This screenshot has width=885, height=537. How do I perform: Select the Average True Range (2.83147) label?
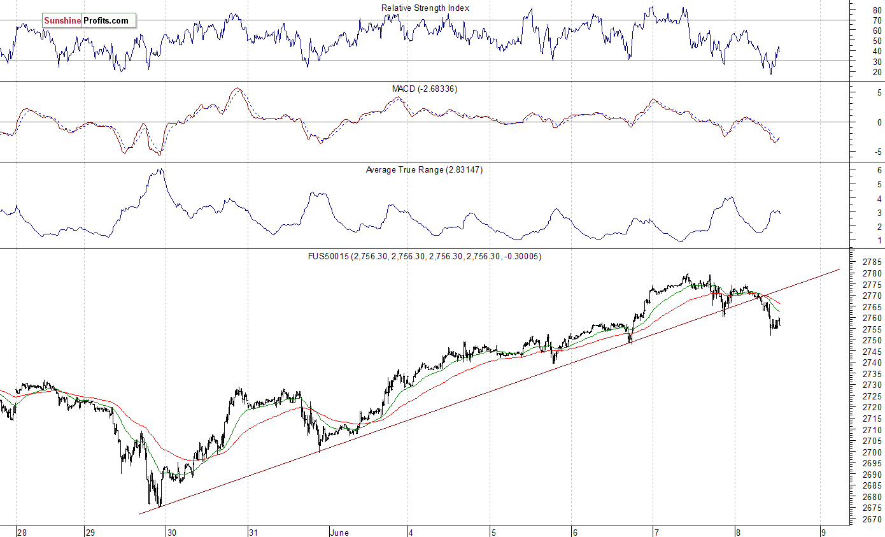pos(424,170)
